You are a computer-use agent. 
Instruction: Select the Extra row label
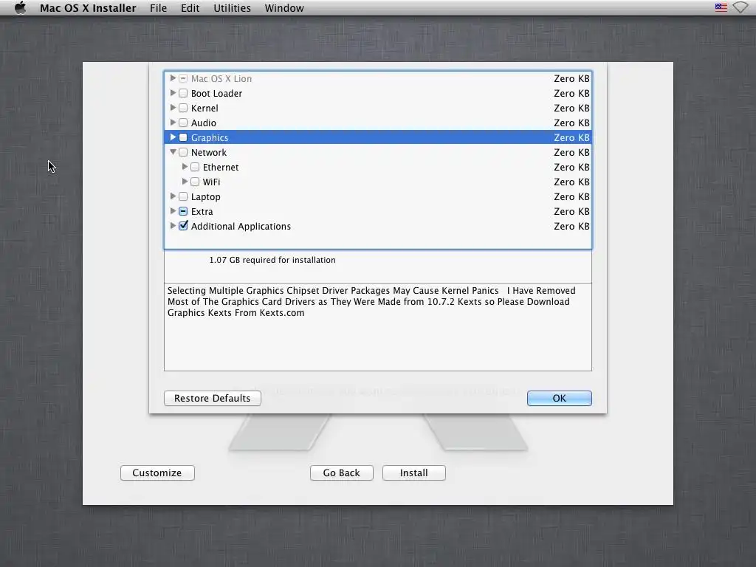click(202, 212)
